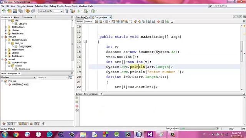Click the Build Project hammer icon
Viewport: 246px width, 138px height.
coord(67,11)
